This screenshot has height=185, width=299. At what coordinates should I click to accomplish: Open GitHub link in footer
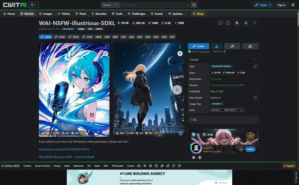[x=173, y=166]
